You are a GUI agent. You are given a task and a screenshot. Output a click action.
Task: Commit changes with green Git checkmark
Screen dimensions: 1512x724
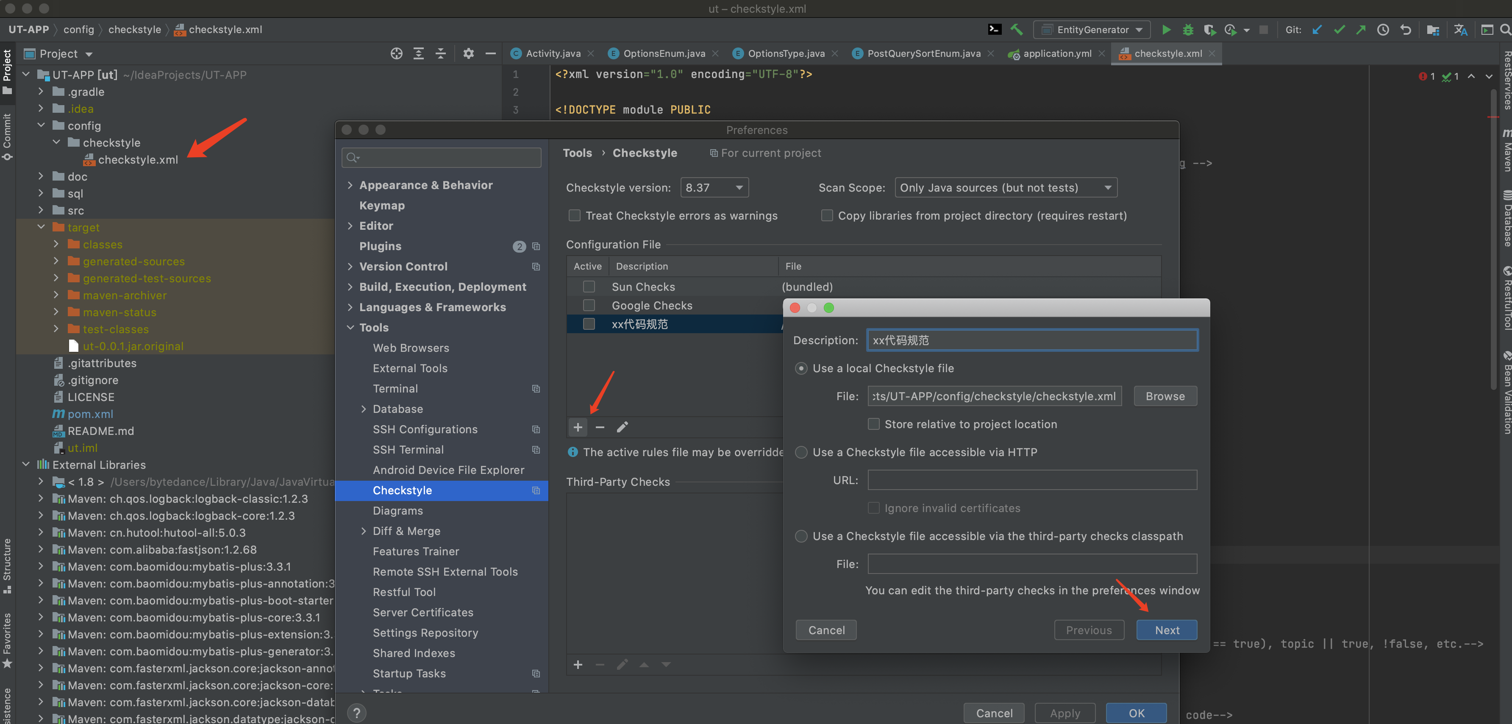(x=1339, y=29)
